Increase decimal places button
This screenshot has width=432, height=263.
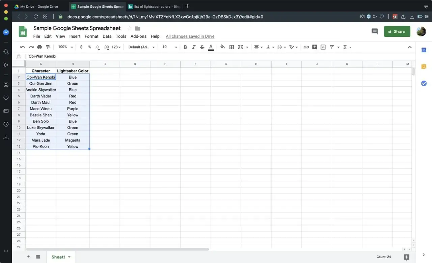pos(106,47)
